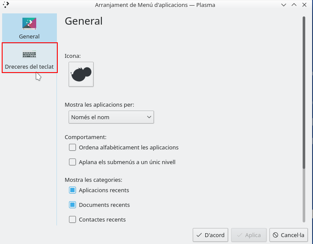Click the cancel icon on Cancel·la button
This screenshot has height=244, width=313.
(x=275, y=235)
